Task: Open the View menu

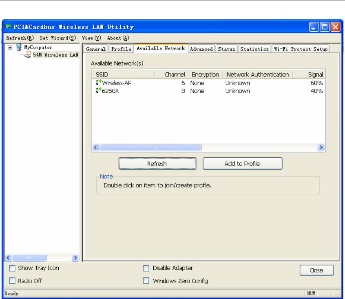Action: click(x=91, y=38)
